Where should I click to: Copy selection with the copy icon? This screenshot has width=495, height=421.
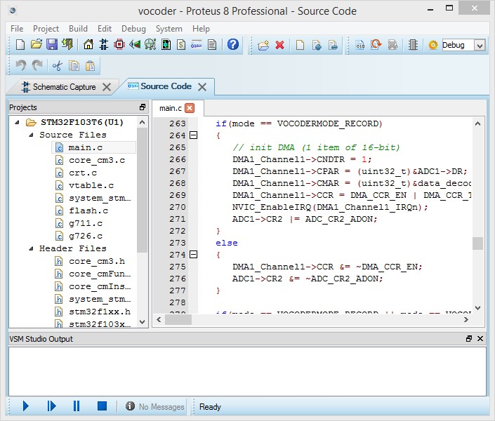pyautogui.click(x=74, y=66)
